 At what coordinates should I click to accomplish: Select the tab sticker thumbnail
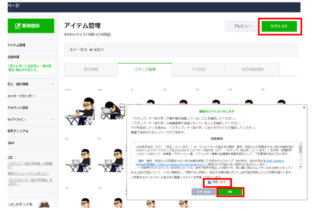tap(113, 110)
